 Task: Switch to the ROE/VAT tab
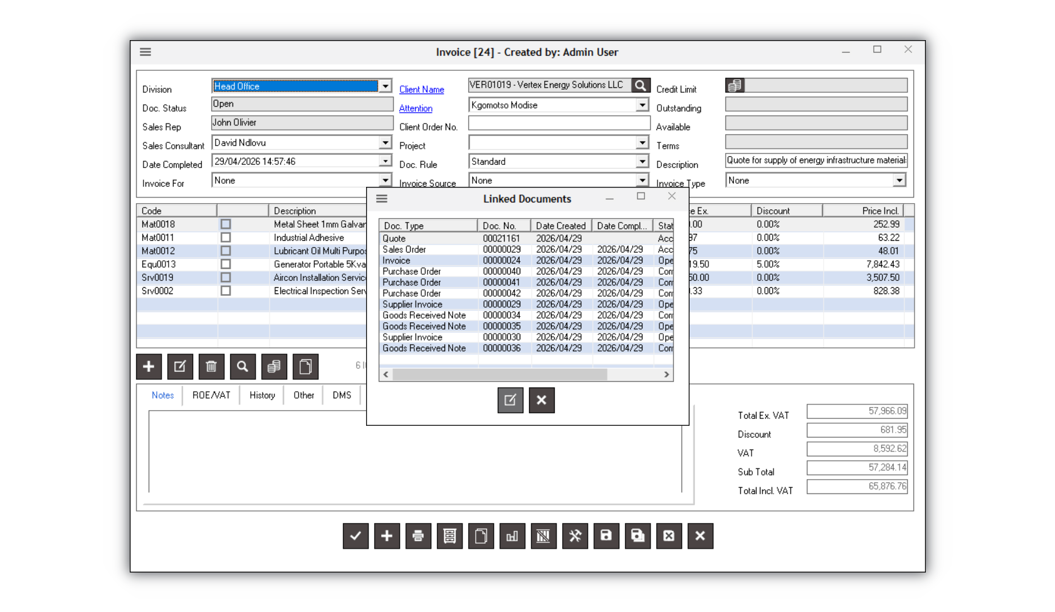pyautogui.click(x=211, y=395)
